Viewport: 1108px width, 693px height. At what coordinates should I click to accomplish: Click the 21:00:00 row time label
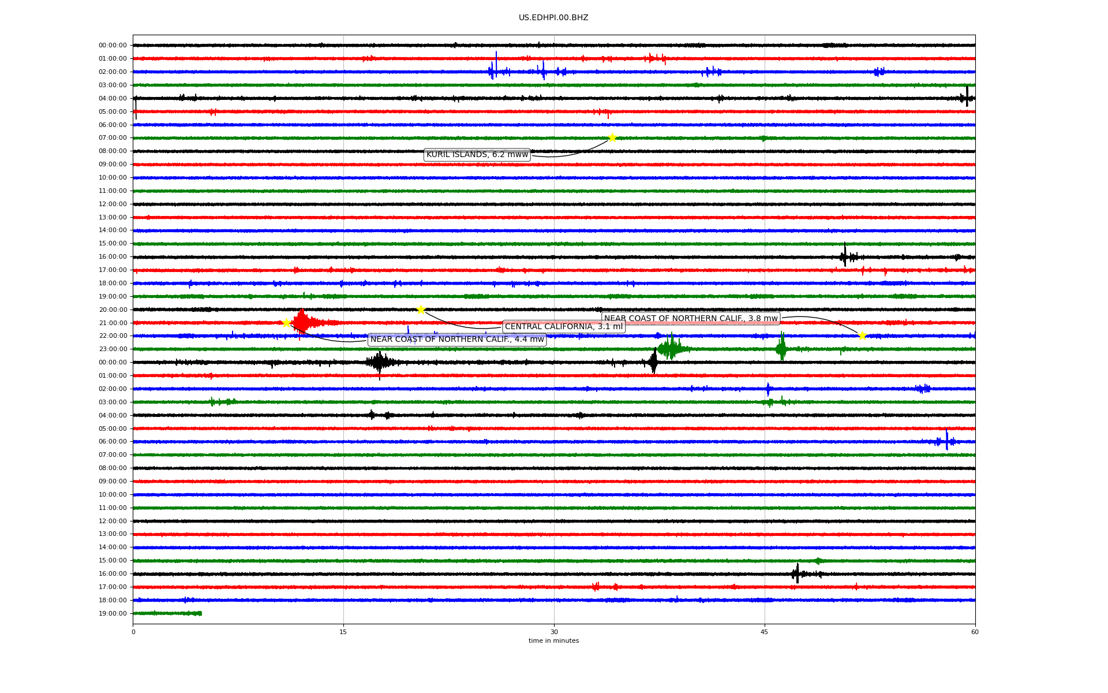click(113, 323)
